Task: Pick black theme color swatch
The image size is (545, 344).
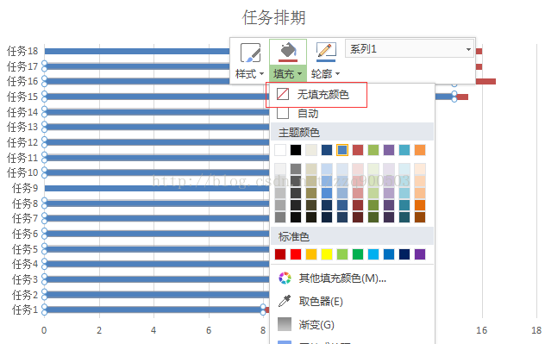Action: [296, 150]
